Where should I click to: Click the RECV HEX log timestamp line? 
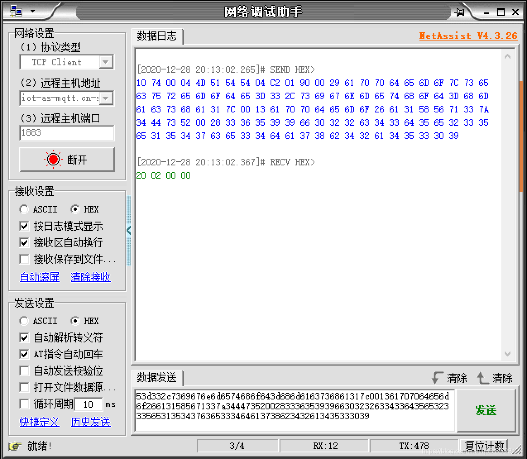tap(226, 162)
